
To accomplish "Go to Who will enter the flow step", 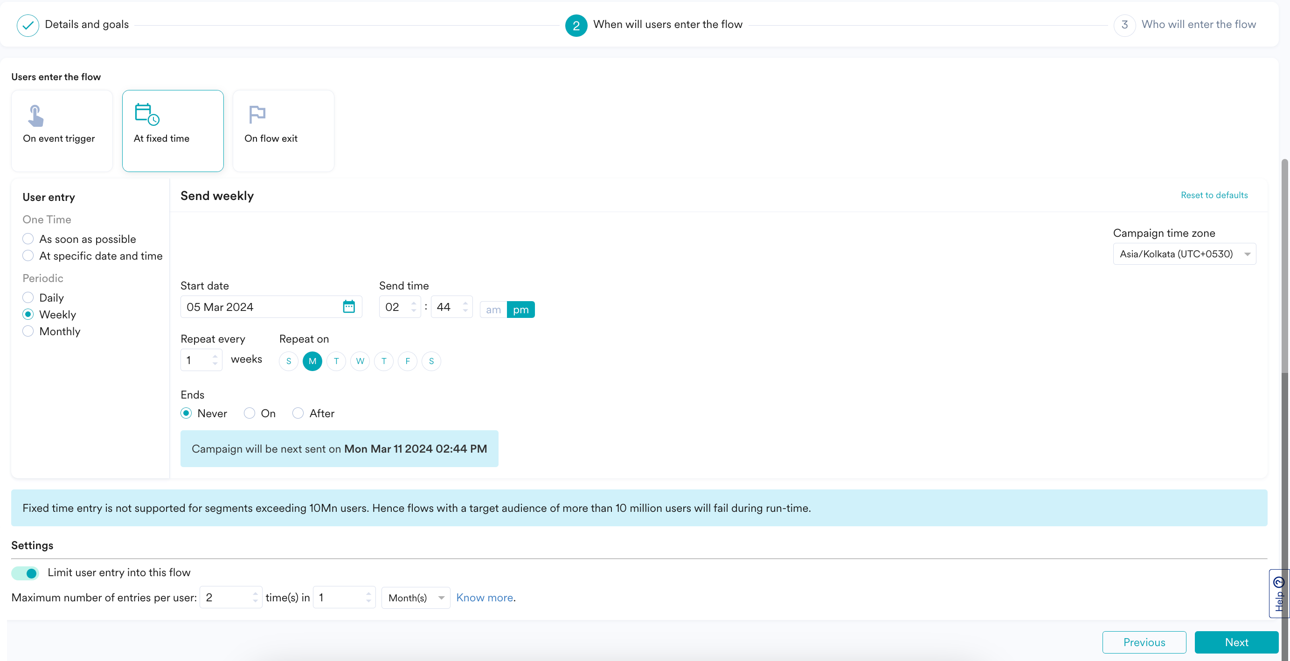I will pos(1198,25).
